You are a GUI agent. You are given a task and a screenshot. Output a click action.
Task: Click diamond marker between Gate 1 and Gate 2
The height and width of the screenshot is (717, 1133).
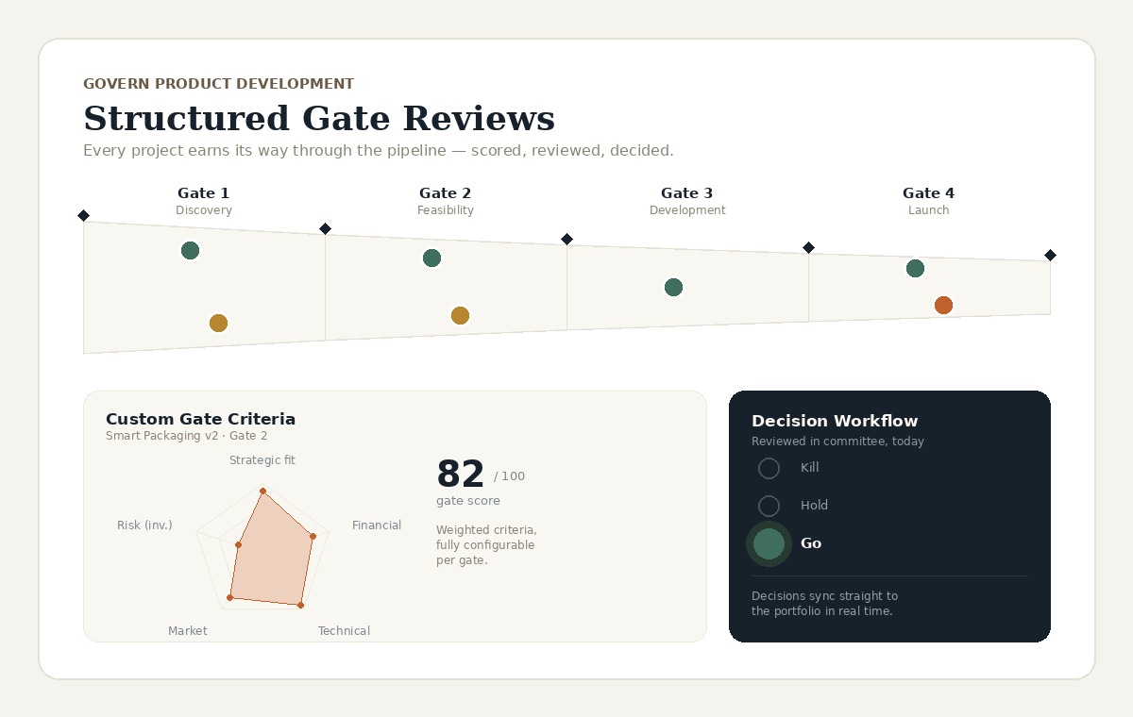[325, 229]
